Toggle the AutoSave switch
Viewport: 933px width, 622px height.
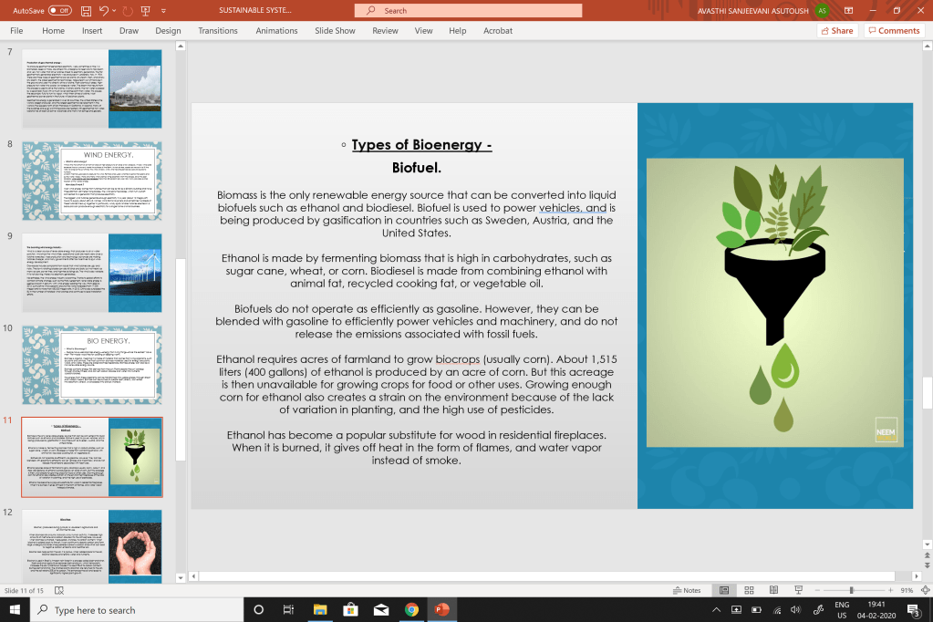59,11
